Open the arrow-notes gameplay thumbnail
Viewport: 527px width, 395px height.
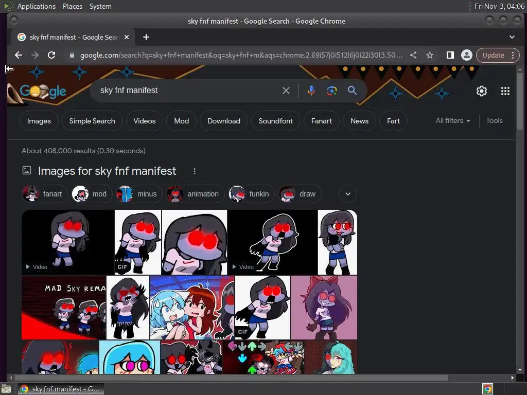coord(263,357)
